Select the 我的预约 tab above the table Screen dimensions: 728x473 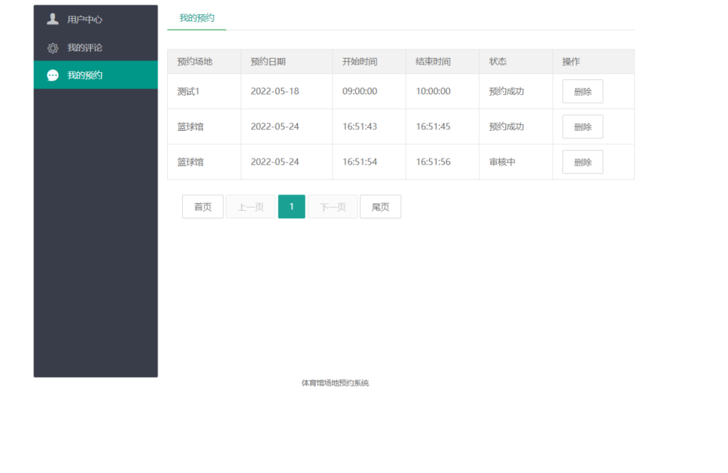point(197,18)
